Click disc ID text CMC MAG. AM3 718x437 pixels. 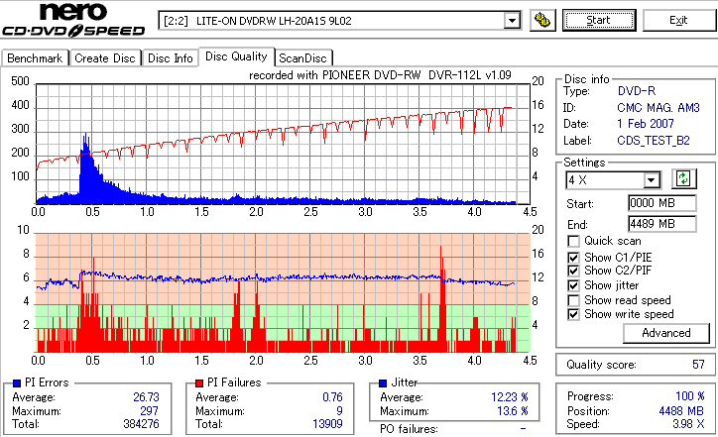click(x=658, y=108)
